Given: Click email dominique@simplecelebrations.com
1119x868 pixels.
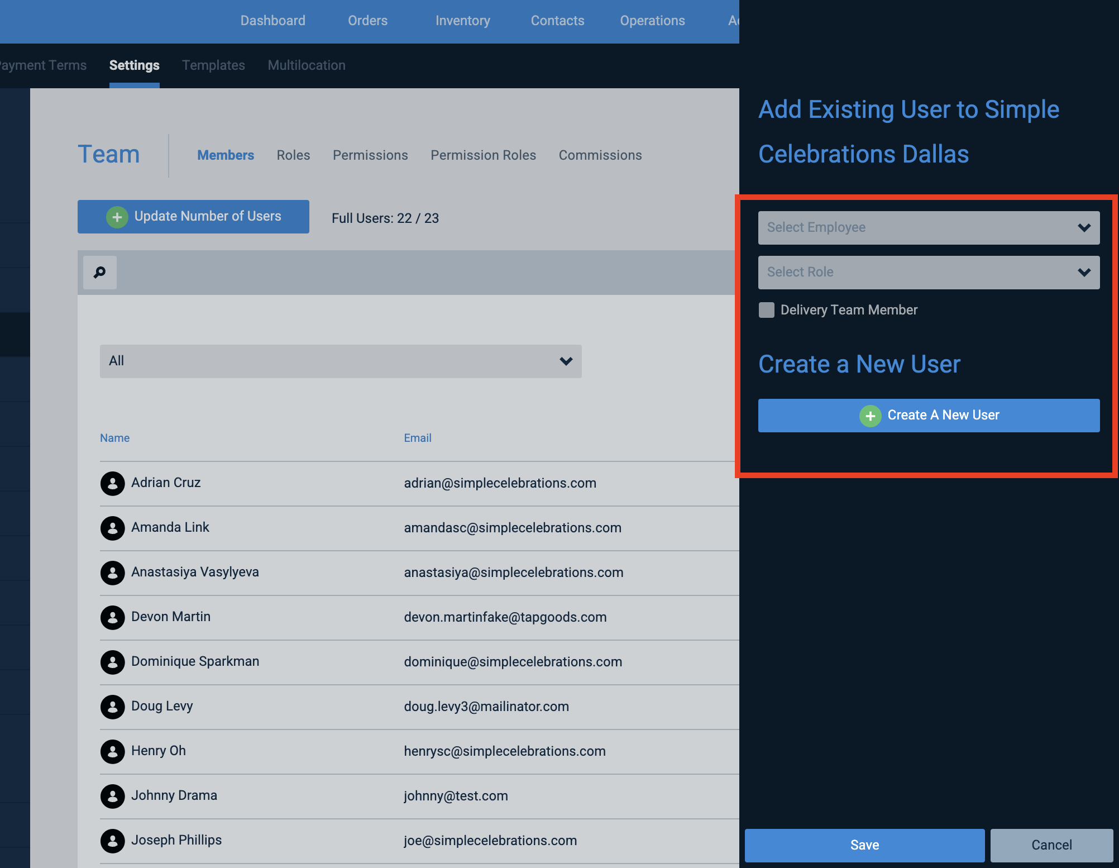Looking at the screenshot, I should click(x=513, y=662).
